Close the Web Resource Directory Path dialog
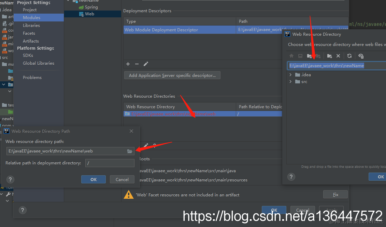 coord(131,131)
